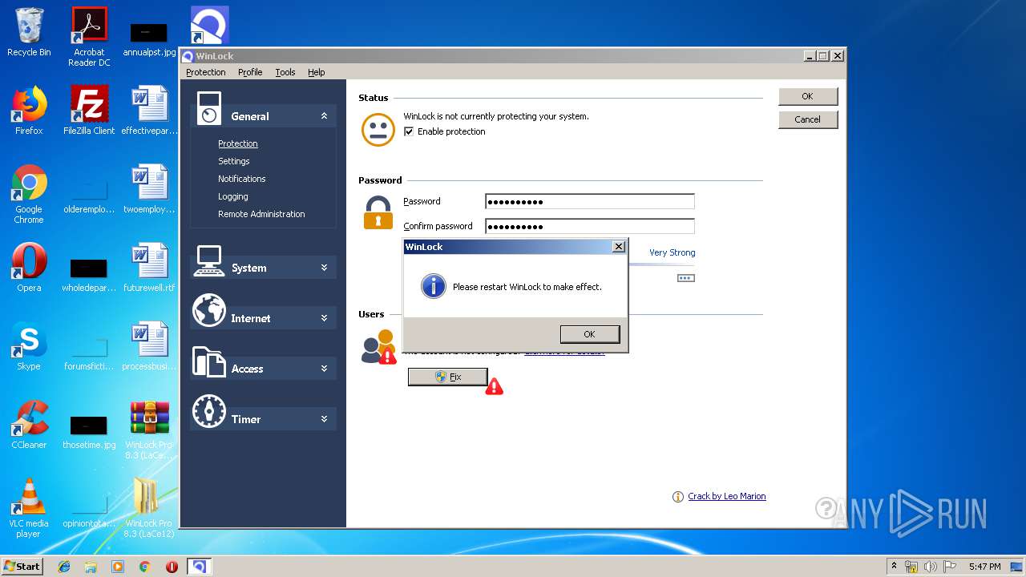Open the WinLock Pro 8.3 WinRAR archive
1026x577 pixels.
(149, 430)
